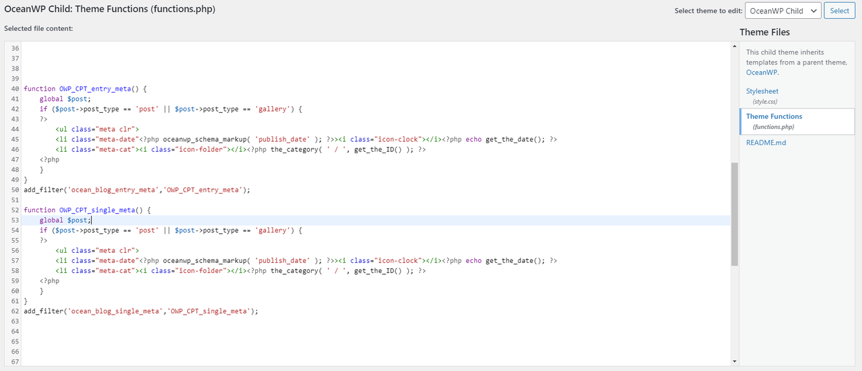Click closing brace on line 49
This screenshot has height=371, width=862.
tap(26, 179)
